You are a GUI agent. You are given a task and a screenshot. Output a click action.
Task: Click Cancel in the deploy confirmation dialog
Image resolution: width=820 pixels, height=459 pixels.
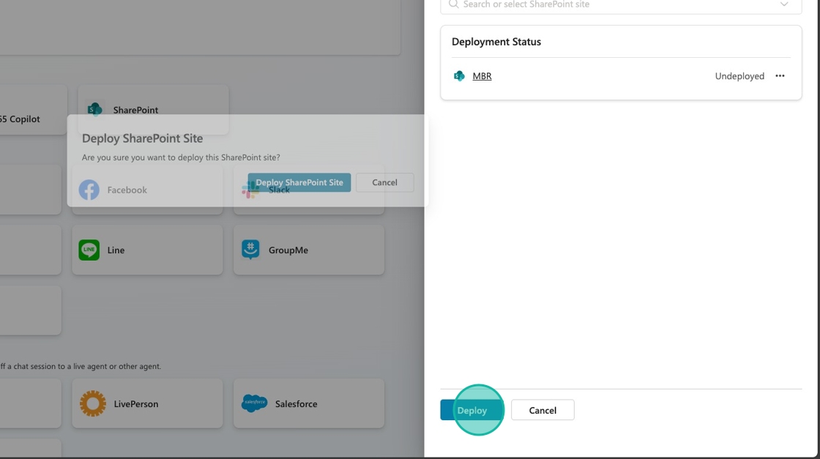click(384, 182)
